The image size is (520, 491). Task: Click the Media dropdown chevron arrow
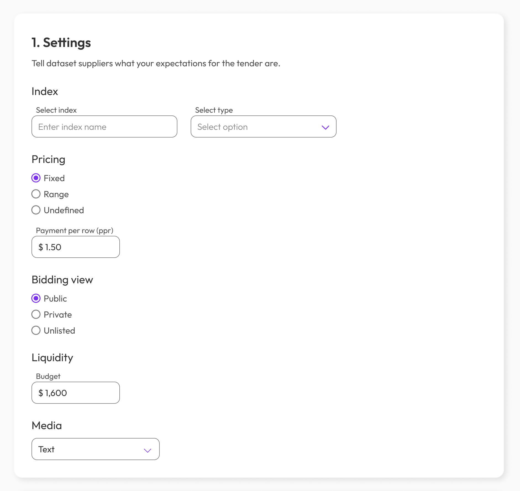147,450
